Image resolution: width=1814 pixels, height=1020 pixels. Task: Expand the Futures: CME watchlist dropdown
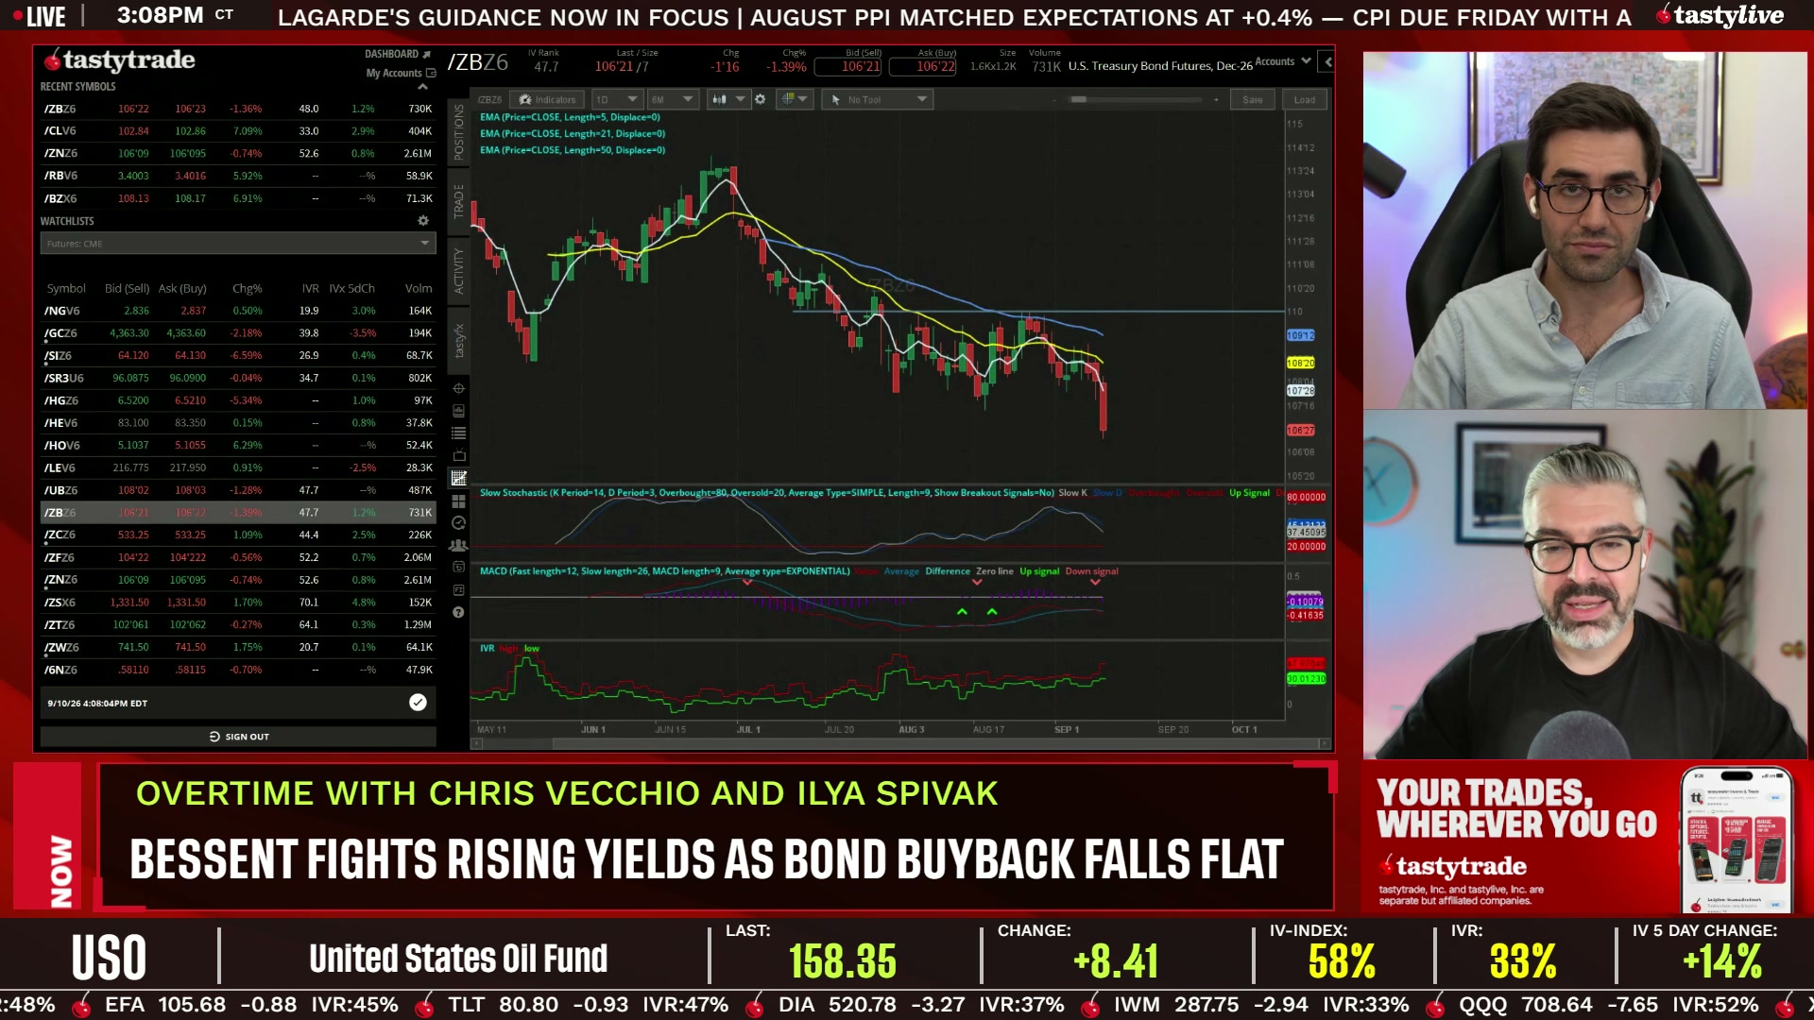tap(238, 244)
